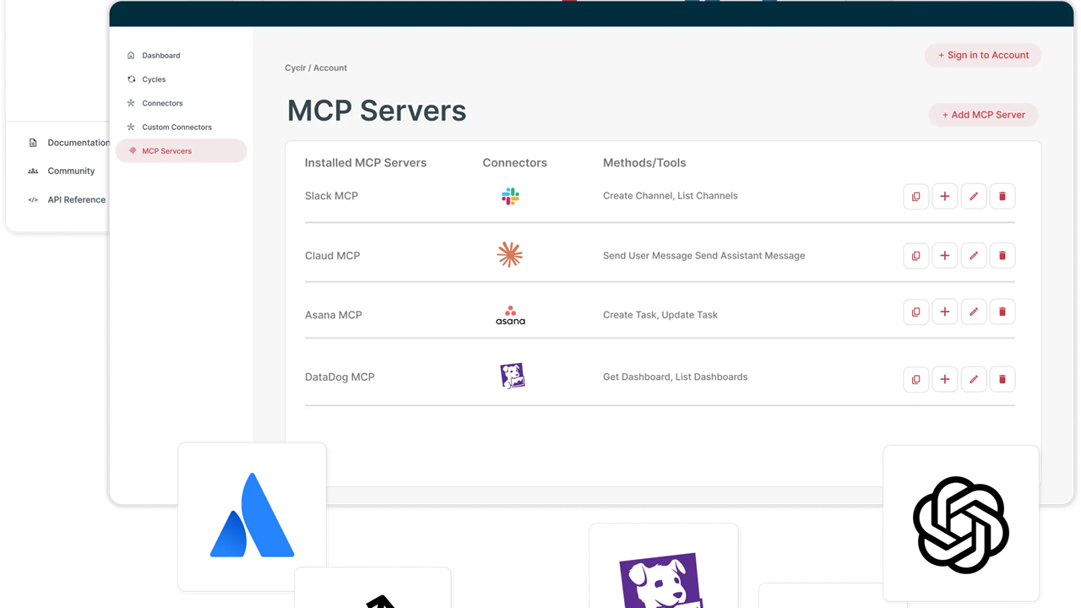Click the OpenAI logo card
The width and height of the screenshot is (1081, 608).
pos(961,524)
